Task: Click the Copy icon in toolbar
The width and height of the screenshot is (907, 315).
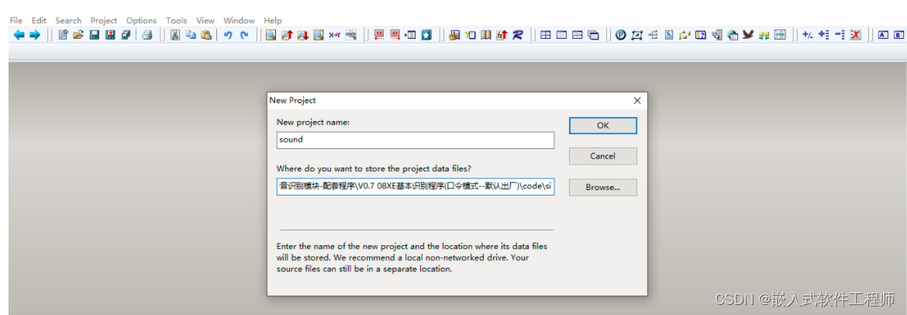Action: coord(190,35)
